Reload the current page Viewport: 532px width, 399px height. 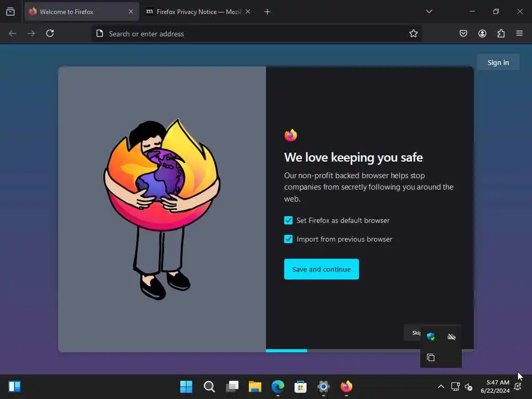pos(50,33)
